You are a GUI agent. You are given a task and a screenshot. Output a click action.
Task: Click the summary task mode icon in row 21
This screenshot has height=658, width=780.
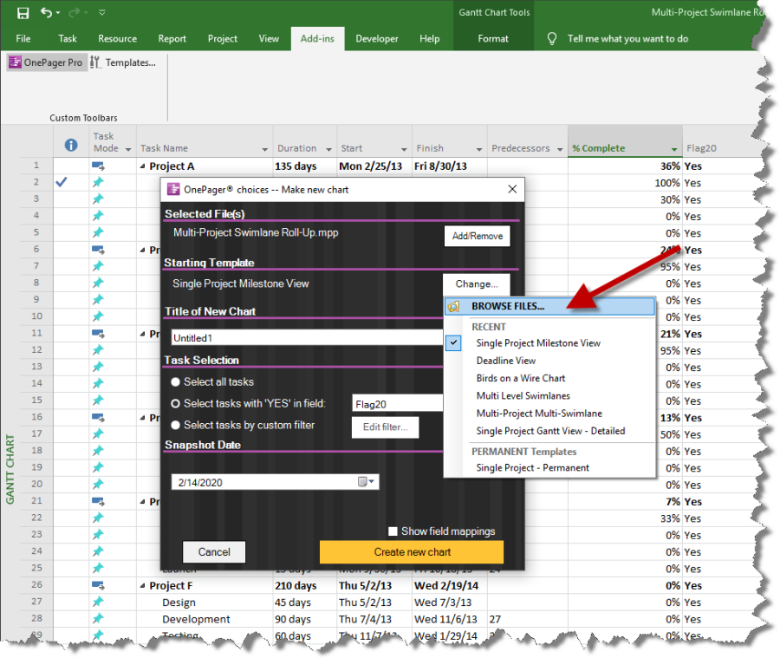pos(98,501)
